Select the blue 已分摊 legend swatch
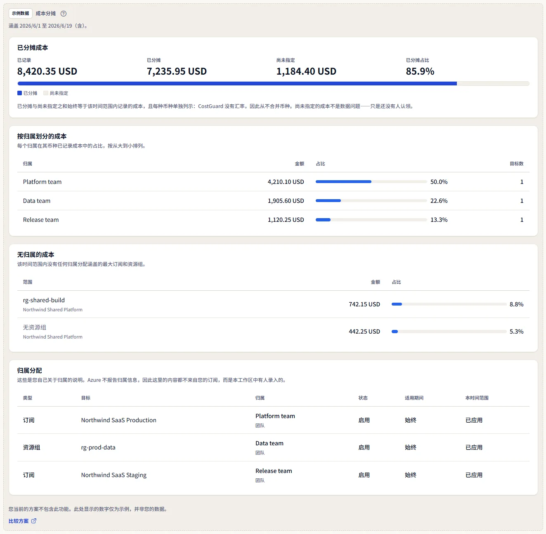The width and height of the screenshot is (546, 534). pos(19,93)
